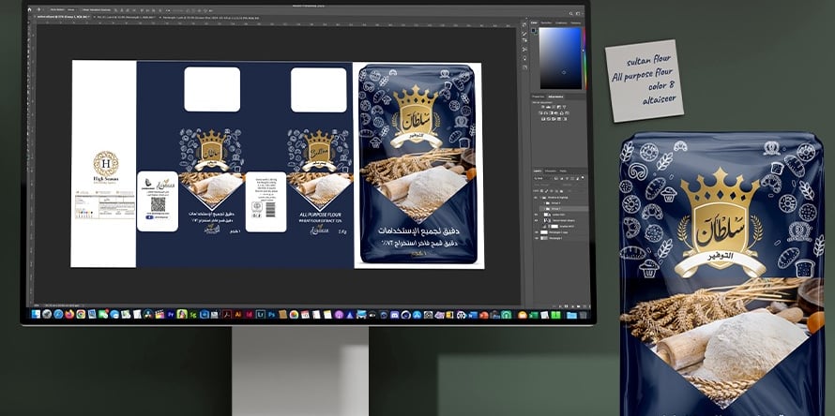Open Lightroom from the Dock
The height and width of the screenshot is (416, 835).
pos(261,315)
